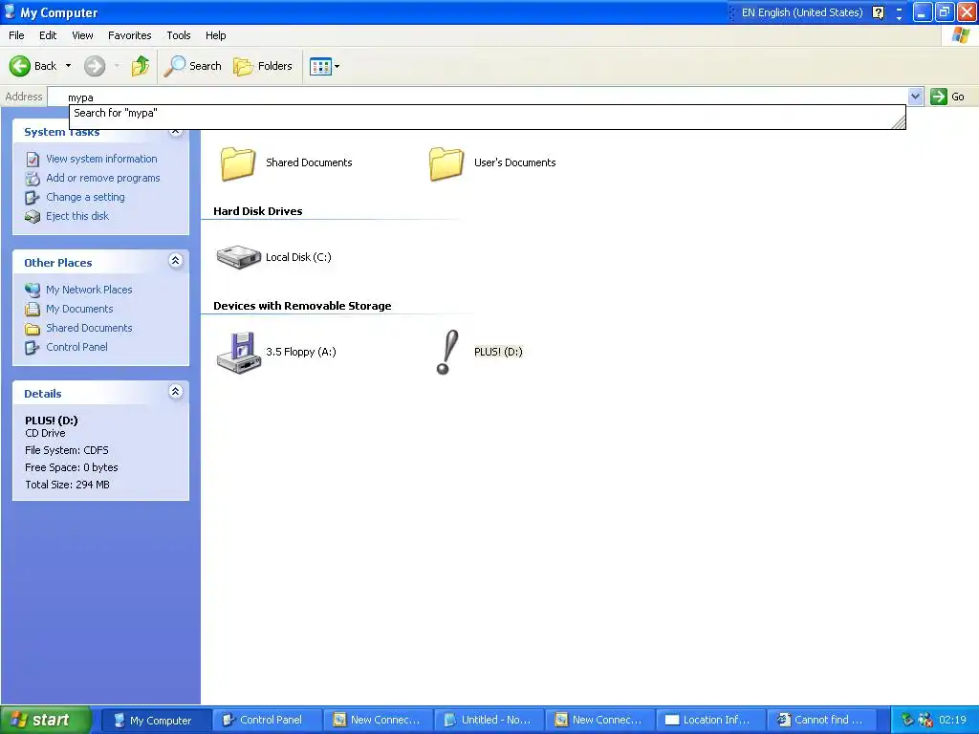
Task: Open the View menu
Action: [82, 35]
